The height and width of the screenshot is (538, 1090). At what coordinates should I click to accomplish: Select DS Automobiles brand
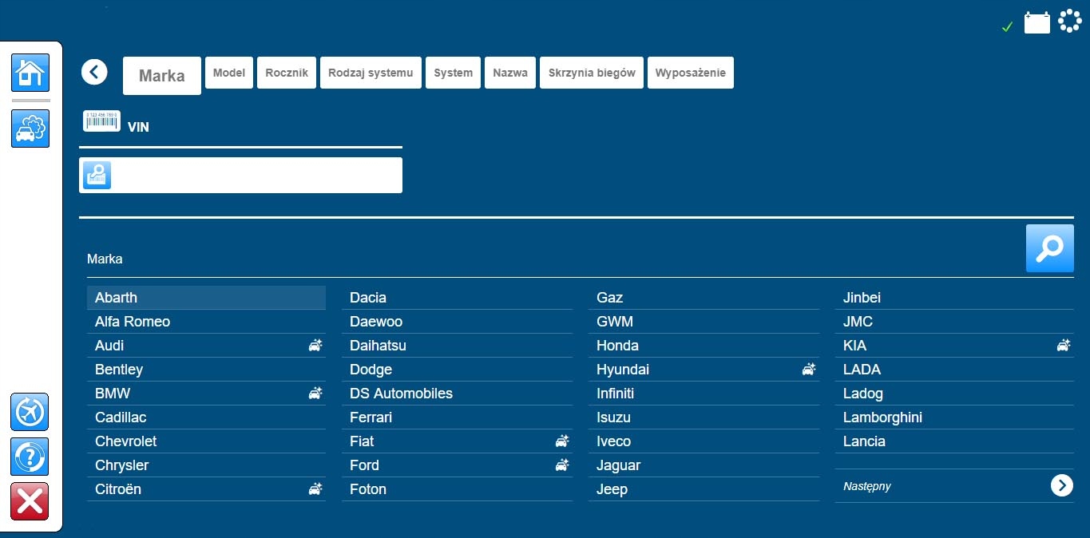457,394
